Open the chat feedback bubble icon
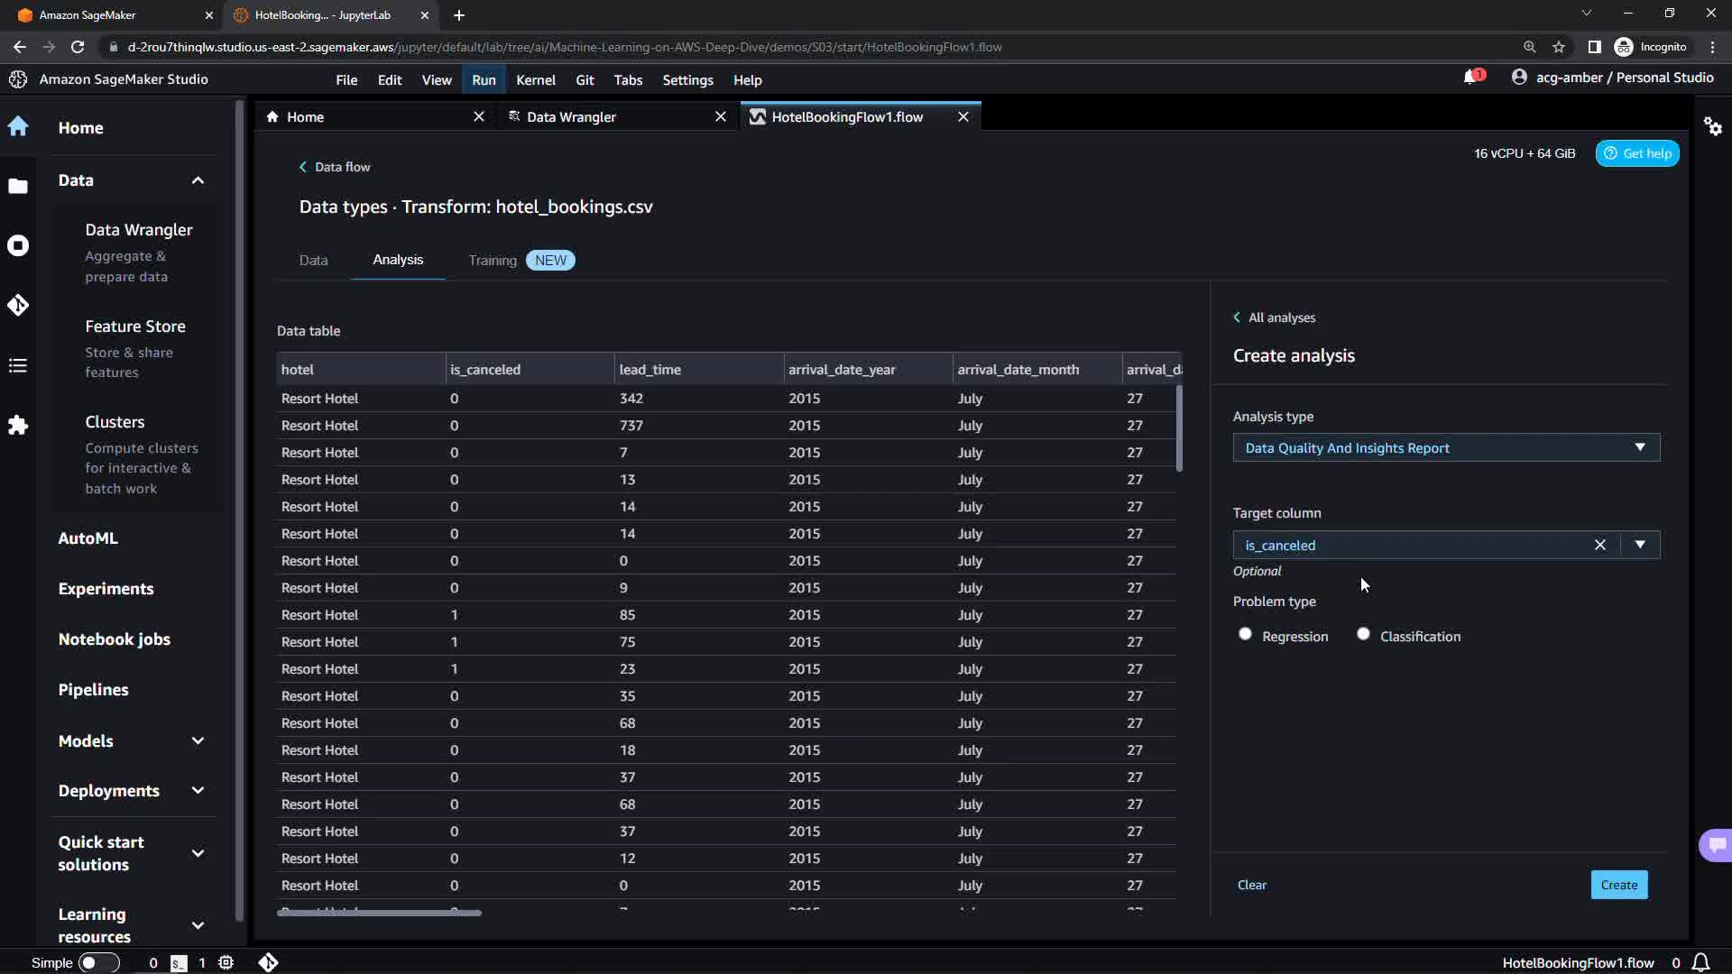 point(1716,845)
